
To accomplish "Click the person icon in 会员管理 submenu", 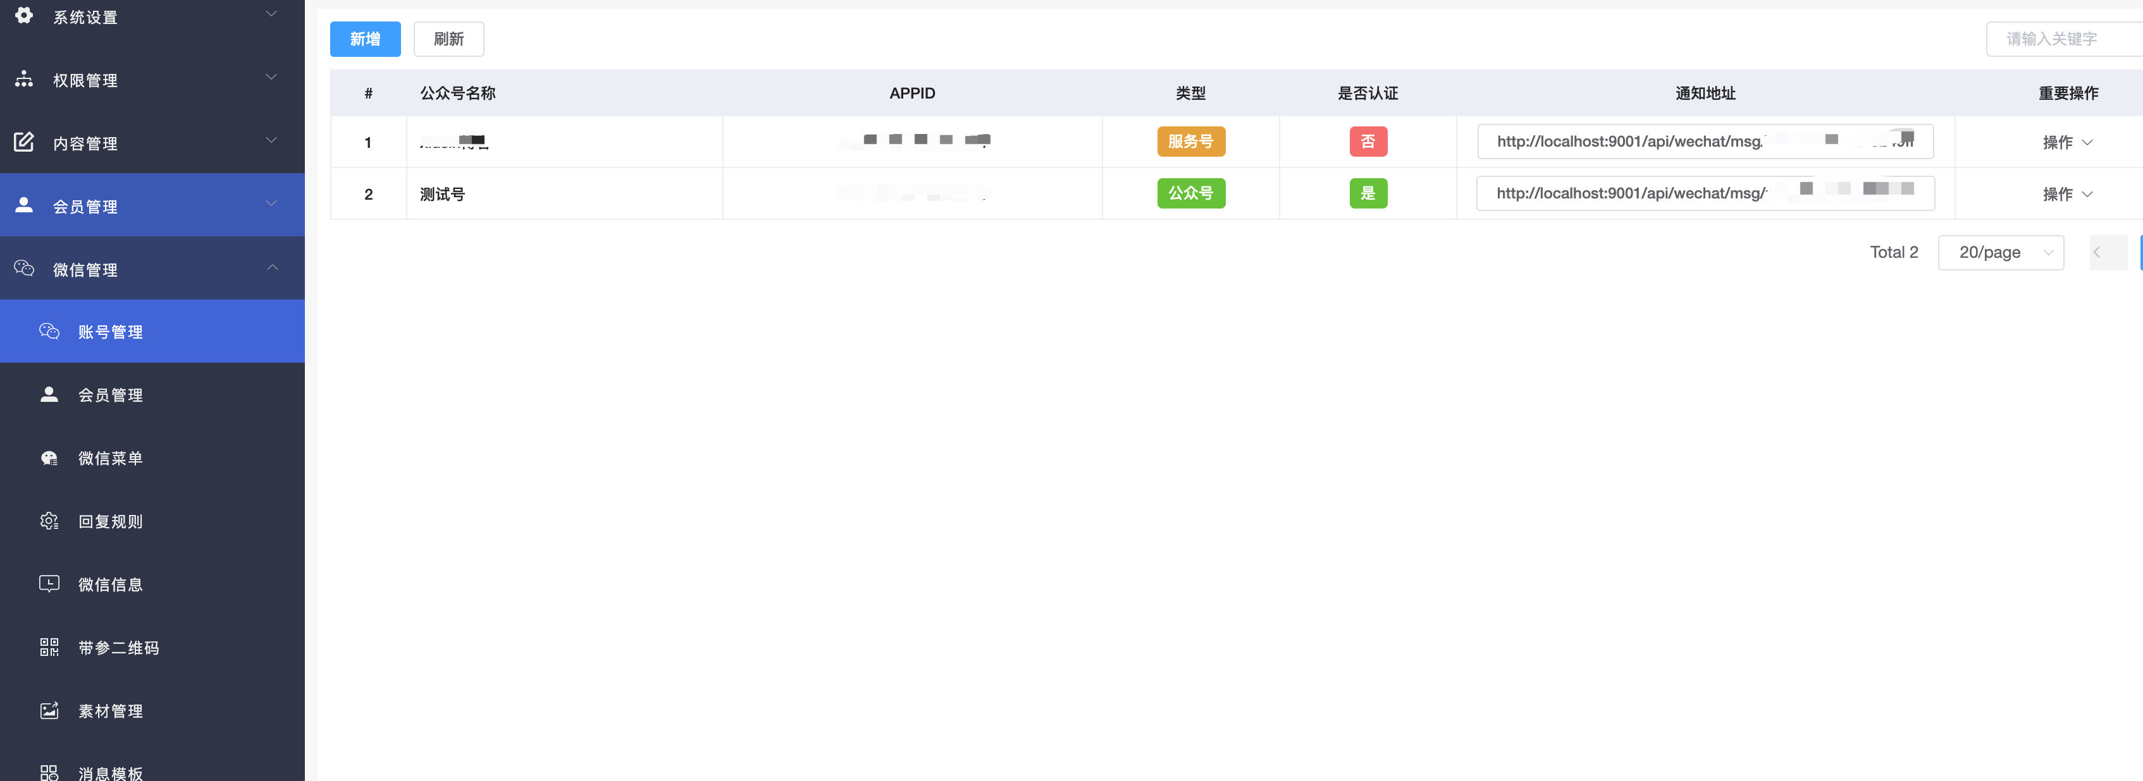I will 49,395.
